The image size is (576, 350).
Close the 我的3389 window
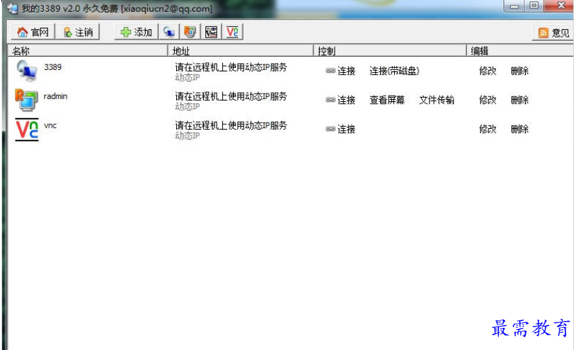[x=560, y=6]
